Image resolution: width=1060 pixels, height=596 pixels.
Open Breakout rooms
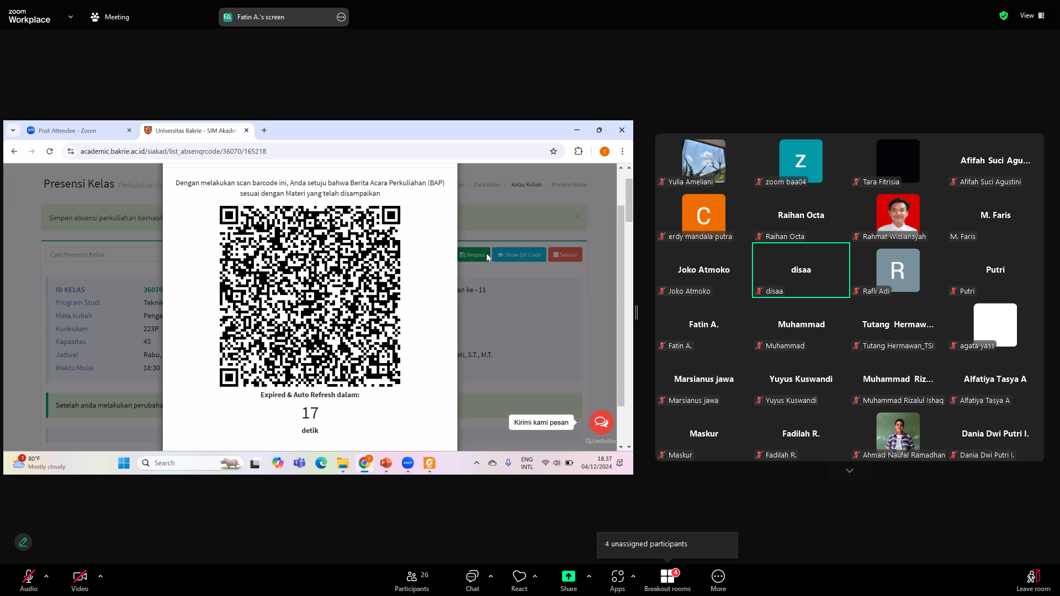tap(667, 580)
